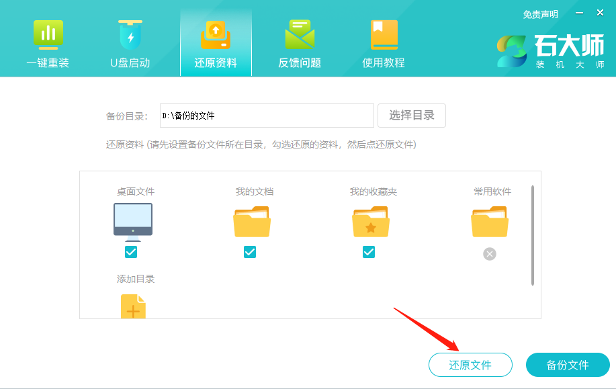Uncheck the 我的收藏夹 checkbox
This screenshot has height=389, width=616.
(x=369, y=252)
